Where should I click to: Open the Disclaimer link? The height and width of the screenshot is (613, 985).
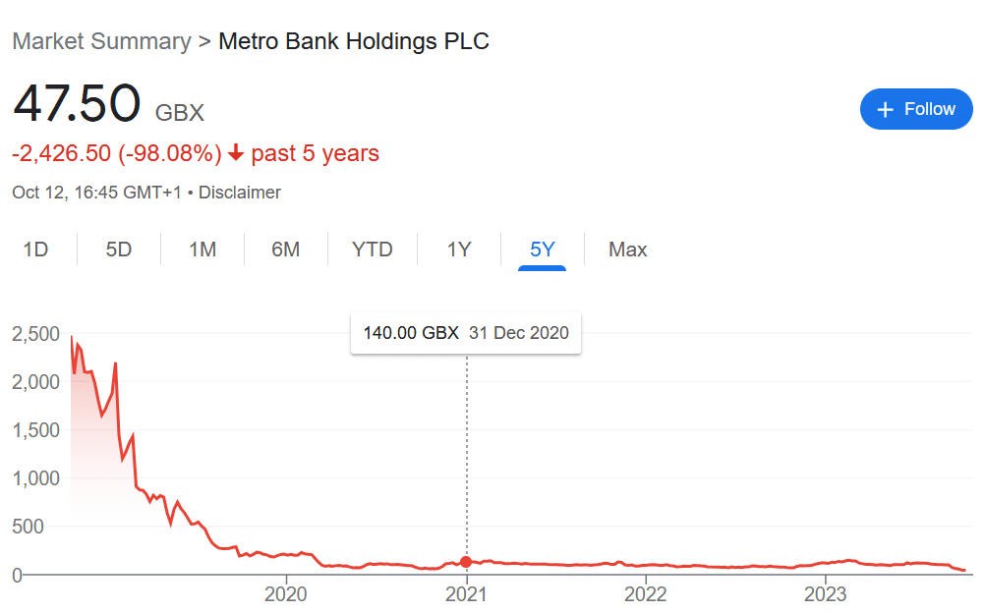(x=239, y=193)
